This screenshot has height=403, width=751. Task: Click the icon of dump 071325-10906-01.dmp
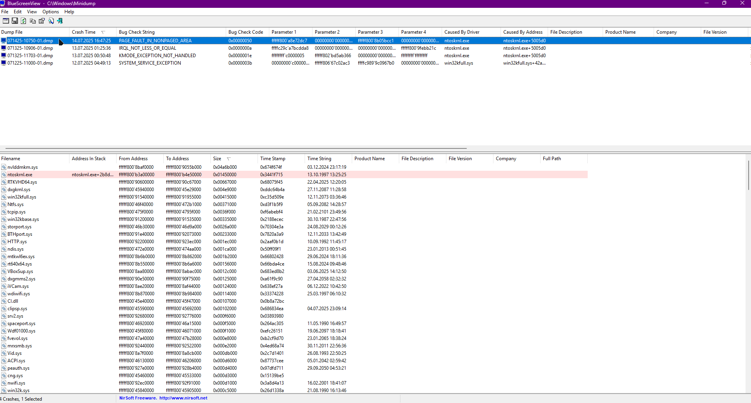(x=4, y=48)
